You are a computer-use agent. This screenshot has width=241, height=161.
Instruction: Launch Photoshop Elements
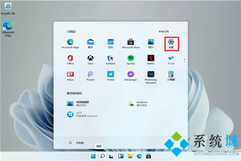pos(151,77)
